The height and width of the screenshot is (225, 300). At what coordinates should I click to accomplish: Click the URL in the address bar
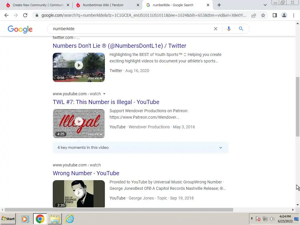[144, 15]
